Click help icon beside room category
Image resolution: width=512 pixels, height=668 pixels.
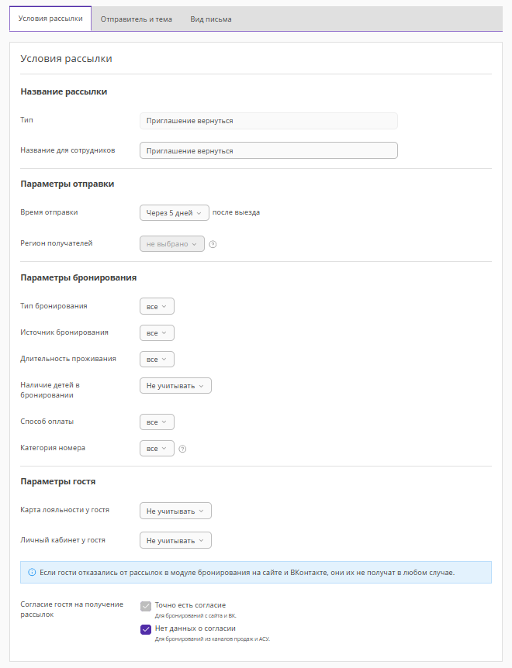(182, 449)
